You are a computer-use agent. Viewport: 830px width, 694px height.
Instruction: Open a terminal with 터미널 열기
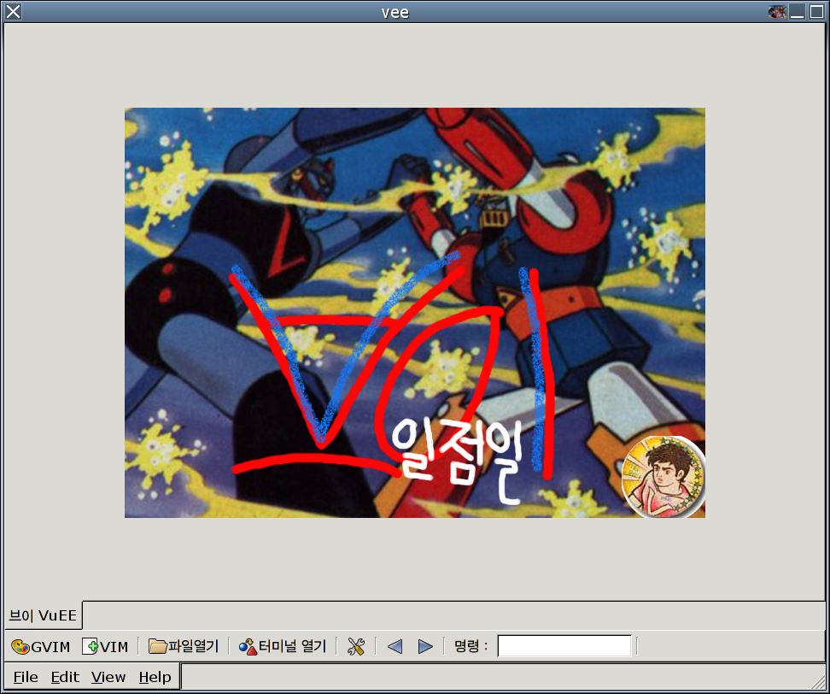point(283,646)
